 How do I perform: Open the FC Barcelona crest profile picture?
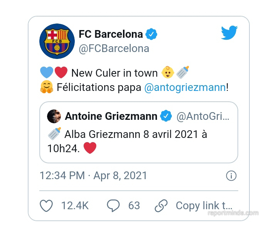click(57, 41)
